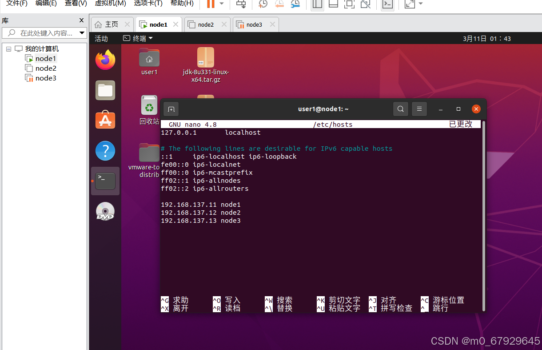Image resolution: width=542 pixels, height=350 pixels.
Task: Close the node2 tab
Action: 223,24
